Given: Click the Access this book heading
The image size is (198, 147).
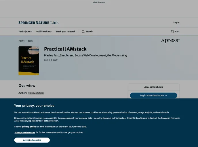Looking at the screenshot, I should click(x=154, y=87).
